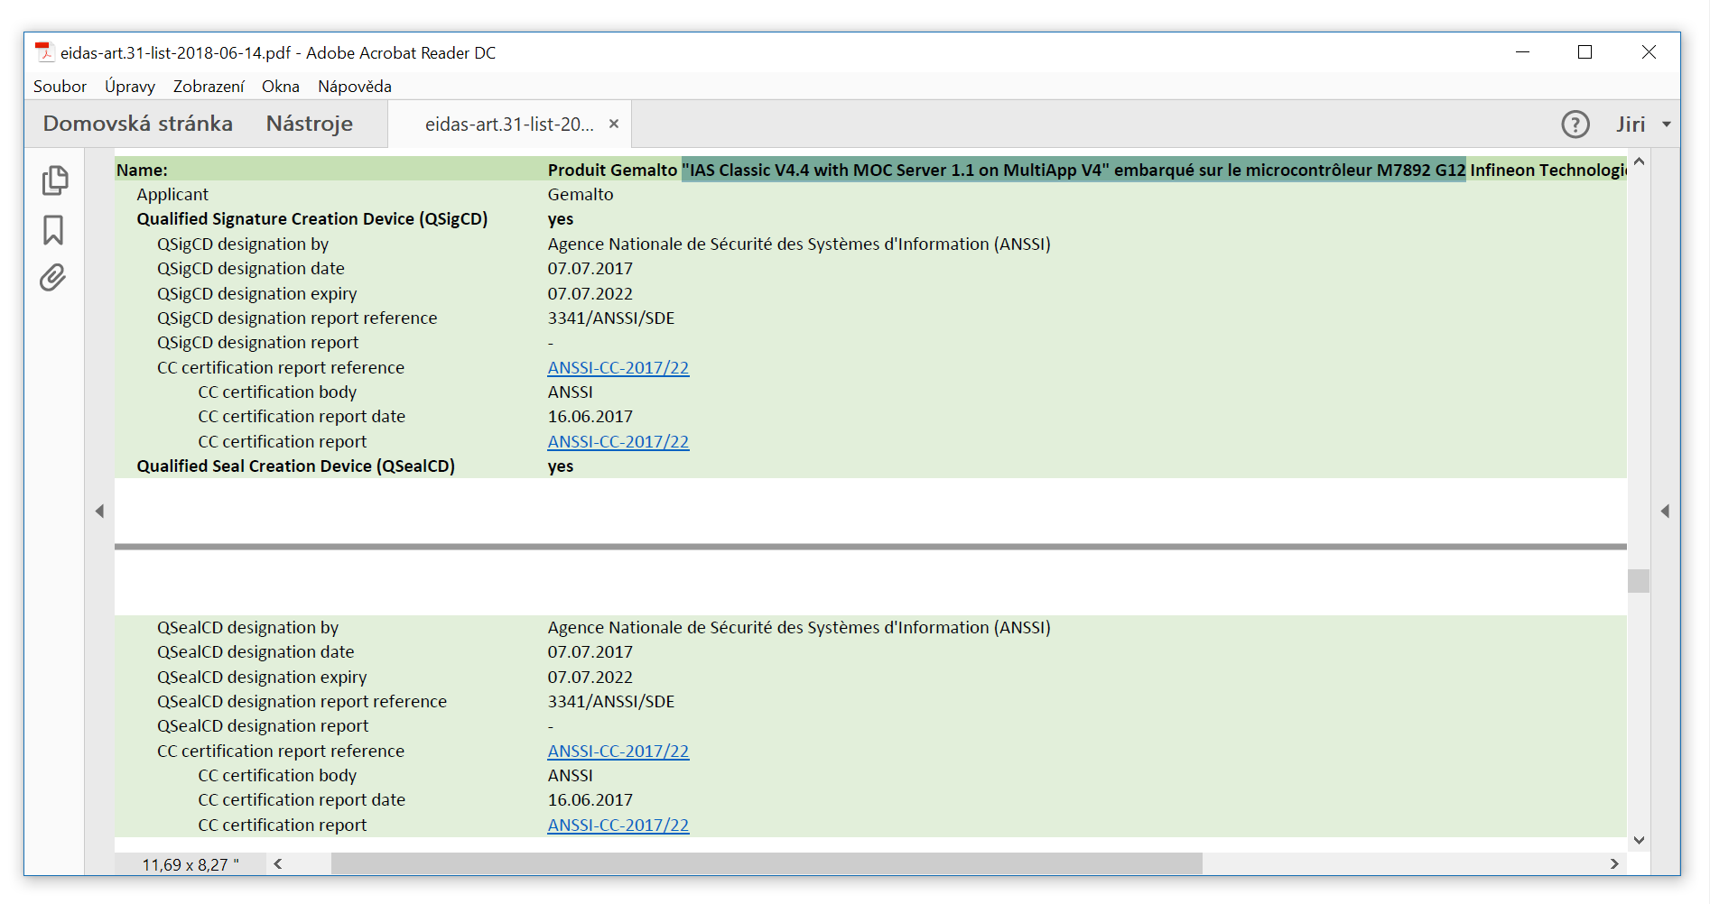Expand the left navigation pane arrow
This screenshot has width=1710, height=904.
pyautogui.click(x=99, y=512)
